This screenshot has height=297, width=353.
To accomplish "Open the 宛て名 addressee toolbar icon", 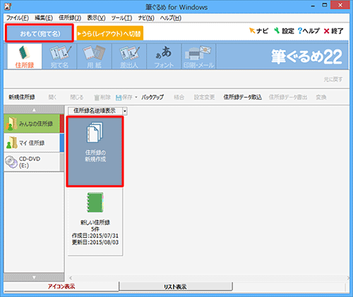I will tap(59, 57).
